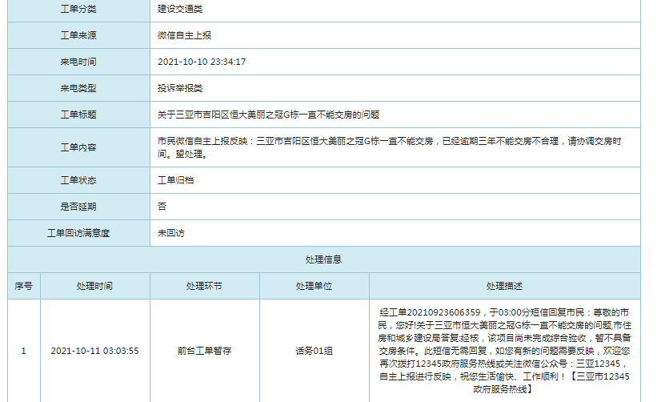Click the 微信自主上报 source value
The height and width of the screenshot is (402, 661).
click(x=185, y=35)
